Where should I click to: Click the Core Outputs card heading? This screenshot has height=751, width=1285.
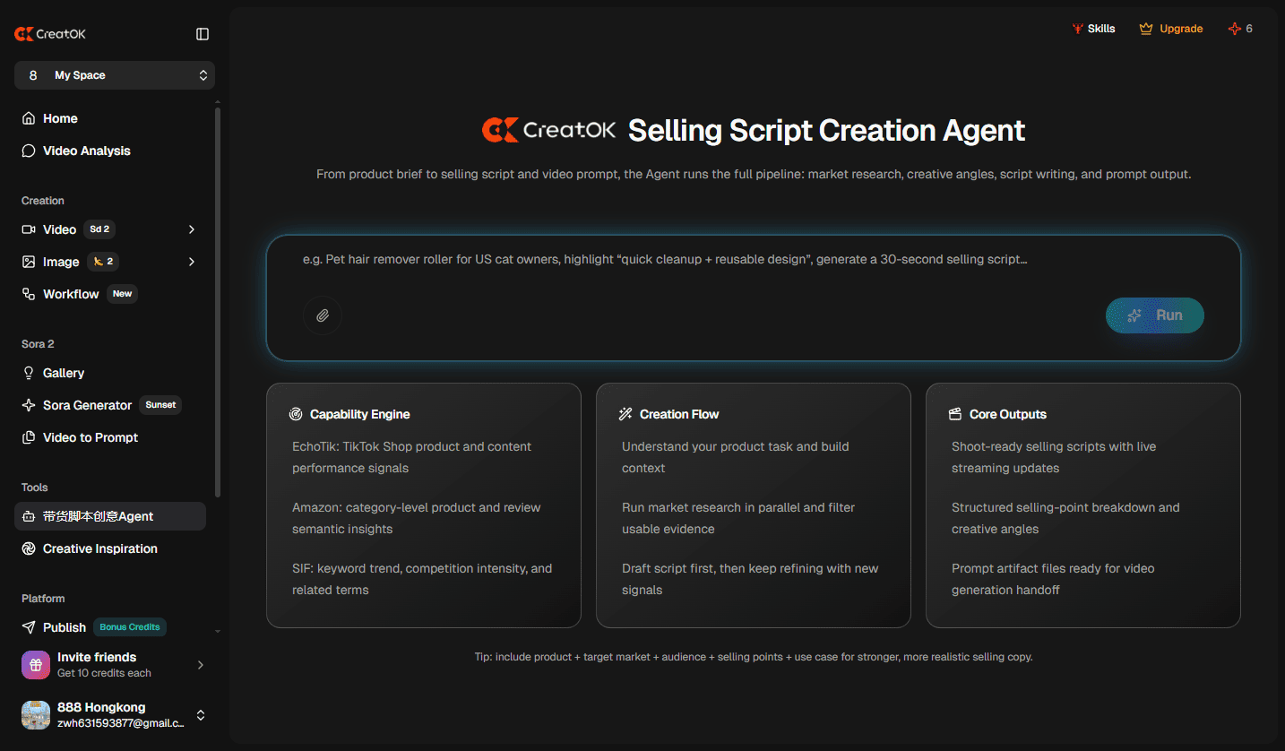click(1008, 414)
